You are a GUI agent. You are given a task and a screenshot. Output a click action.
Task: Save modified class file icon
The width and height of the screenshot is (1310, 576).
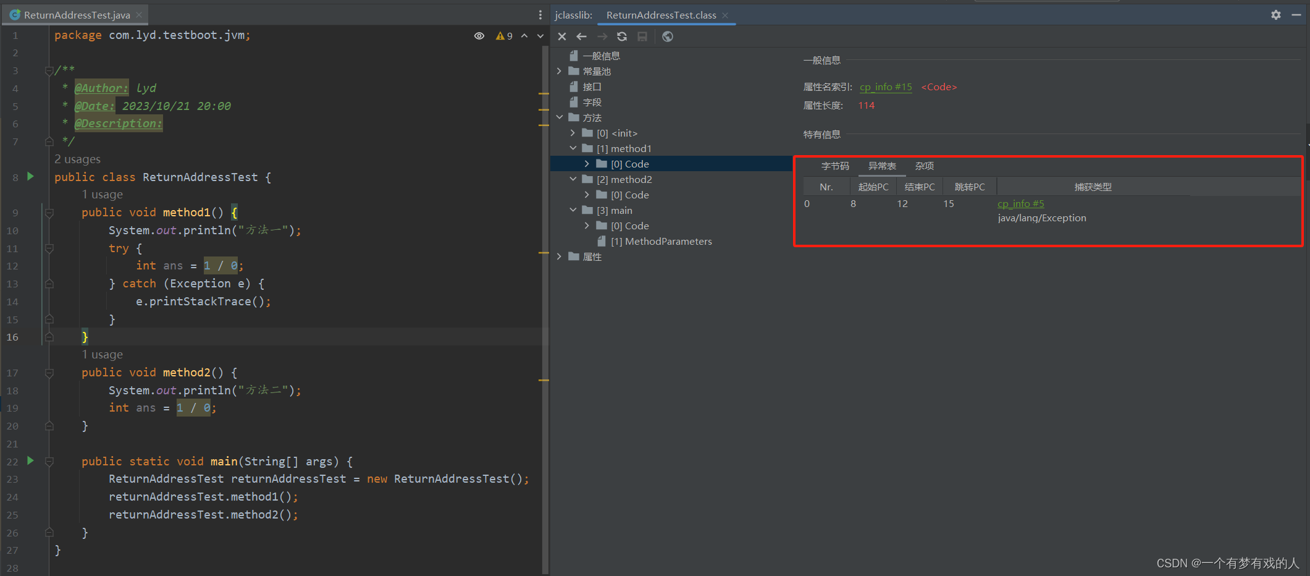coord(642,36)
